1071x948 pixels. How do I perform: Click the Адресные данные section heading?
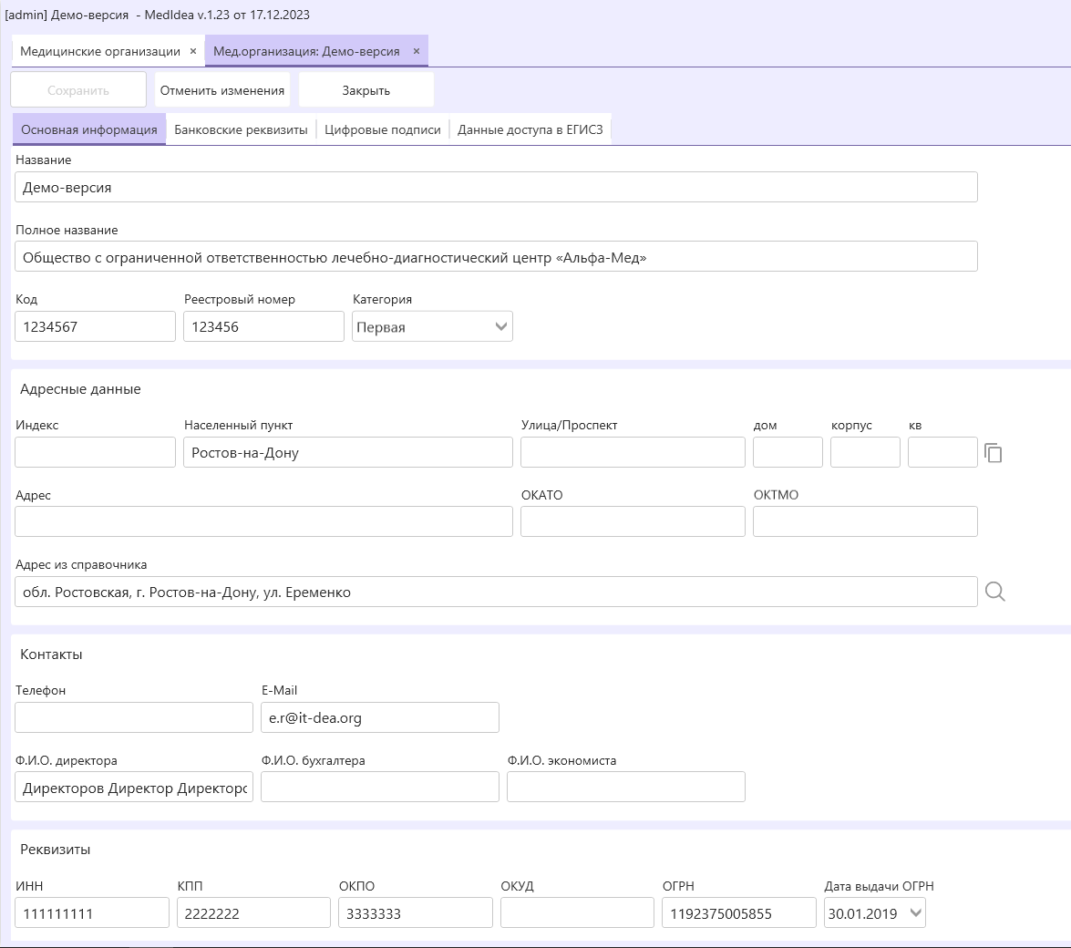tap(80, 389)
